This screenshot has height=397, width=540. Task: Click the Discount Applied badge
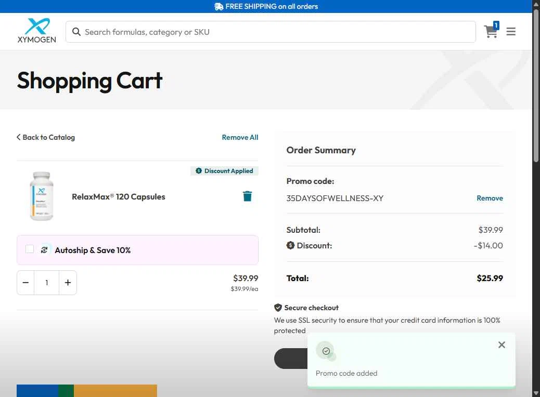224,171
